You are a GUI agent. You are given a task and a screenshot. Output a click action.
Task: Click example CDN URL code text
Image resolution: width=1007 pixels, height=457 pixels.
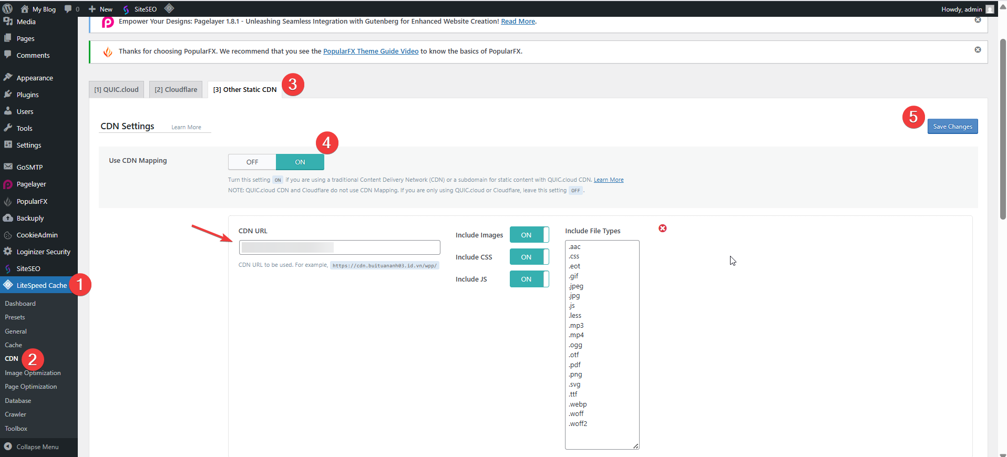coord(385,265)
